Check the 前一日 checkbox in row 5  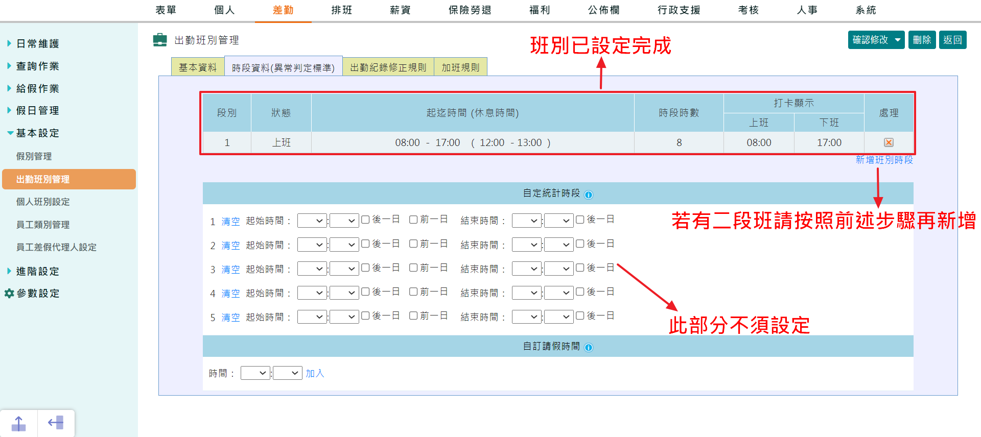[x=413, y=316]
